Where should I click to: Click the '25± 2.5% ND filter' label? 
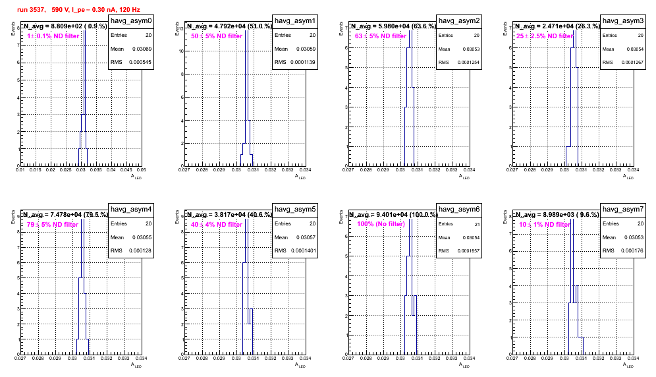pyautogui.click(x=545, y=36)
